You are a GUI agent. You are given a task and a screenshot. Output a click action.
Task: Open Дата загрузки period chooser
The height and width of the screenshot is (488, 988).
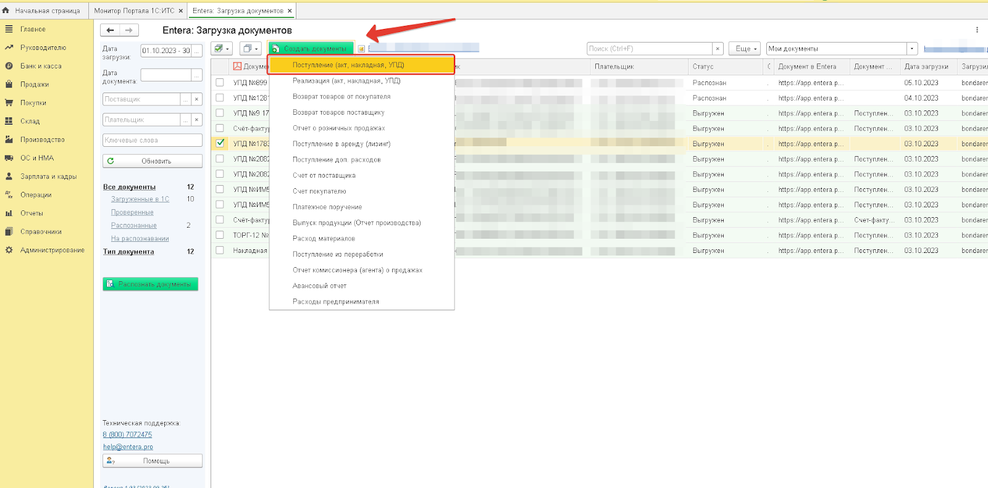point(197,51)
